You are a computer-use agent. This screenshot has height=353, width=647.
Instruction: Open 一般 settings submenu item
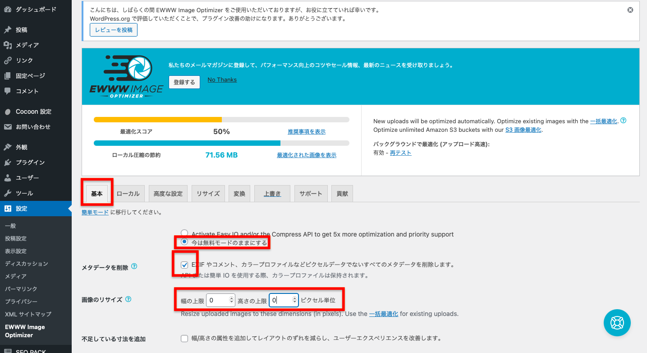pos(10,226)
